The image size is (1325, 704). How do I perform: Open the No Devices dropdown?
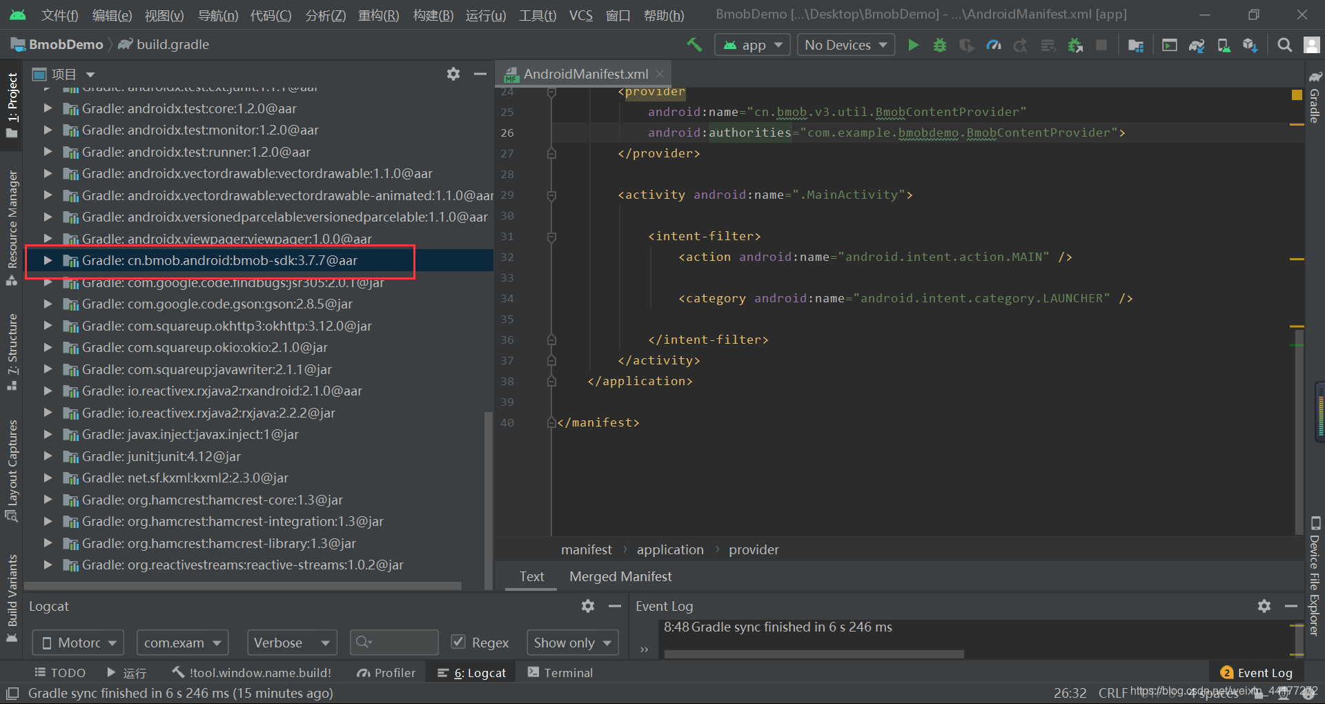(845, 45)
